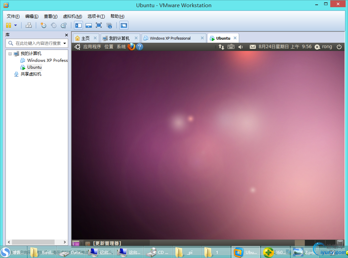Click the Ubuntu panel power button
The width and height of the screenshot is (348, 258).
[339, 47]
